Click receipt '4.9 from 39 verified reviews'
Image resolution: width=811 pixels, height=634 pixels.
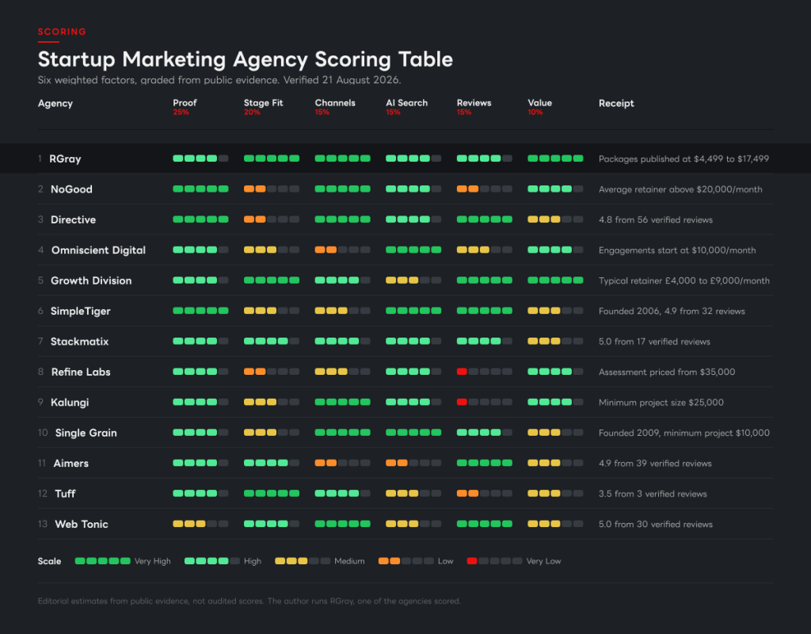pos(655,463)
